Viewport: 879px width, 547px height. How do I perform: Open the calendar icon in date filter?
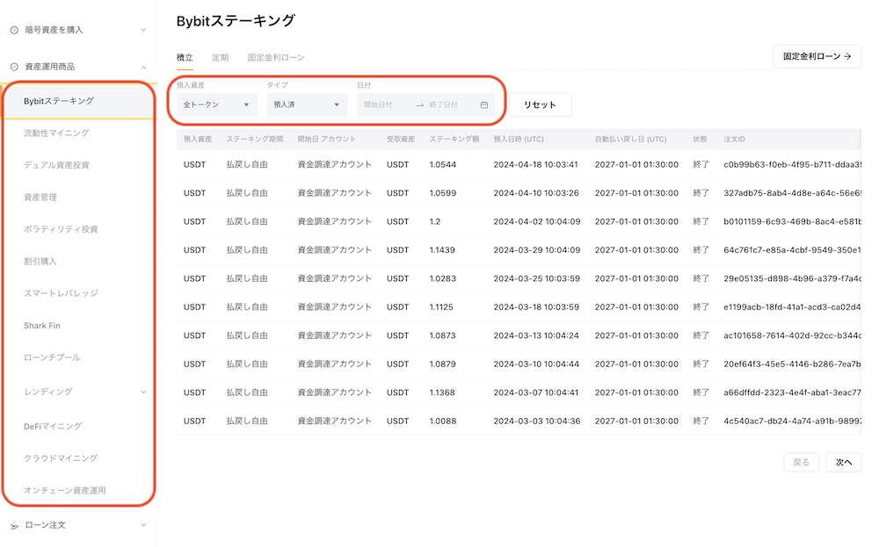pos(484,104)
